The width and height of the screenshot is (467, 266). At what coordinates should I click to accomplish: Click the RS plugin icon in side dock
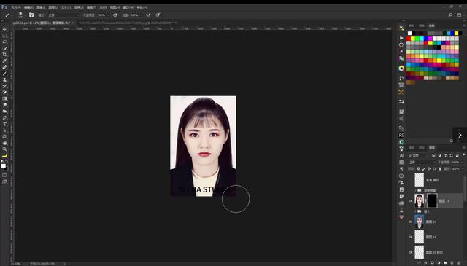pyautogui.click(x=401, y=135)
